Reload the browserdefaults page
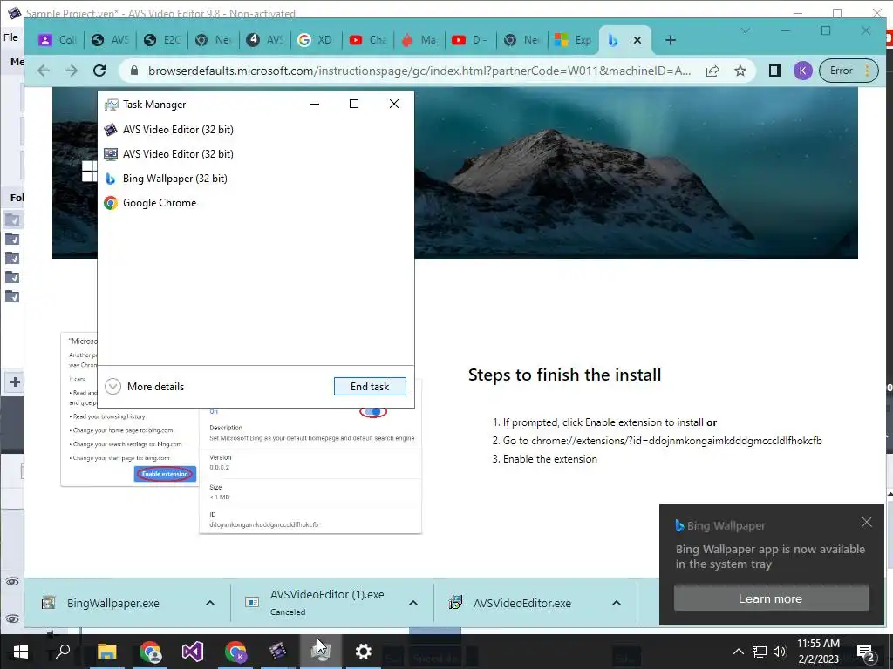 point(99,71)
